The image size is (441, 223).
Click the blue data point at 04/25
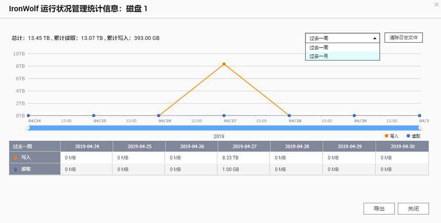click(x=94, y=116)
